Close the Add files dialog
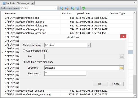 pyautogui.click(x=123, y=36)
